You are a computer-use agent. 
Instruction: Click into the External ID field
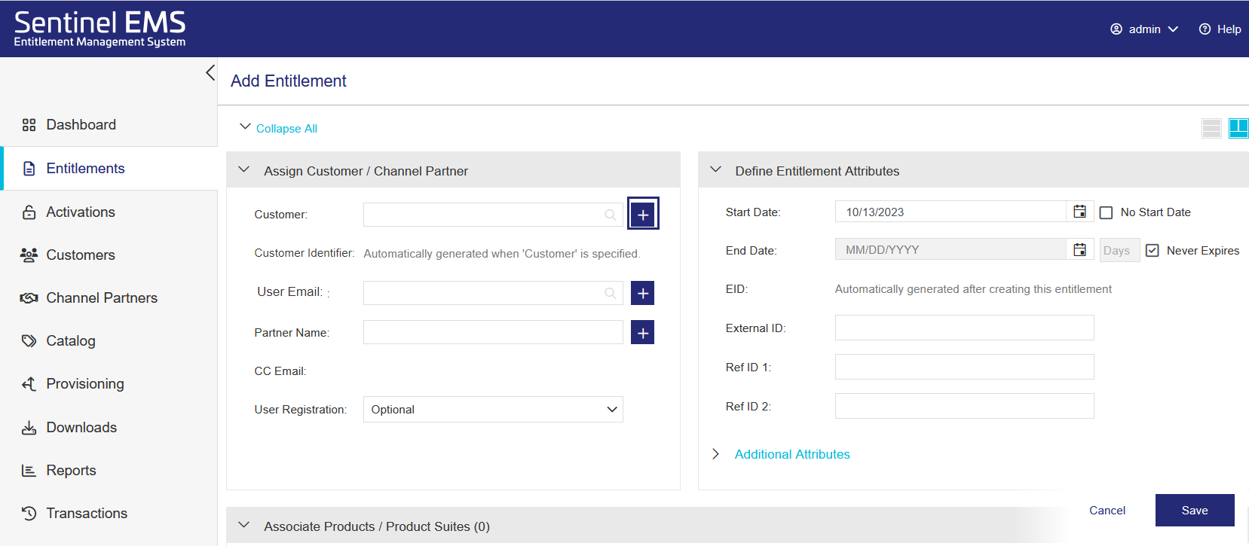click(964, 328)
